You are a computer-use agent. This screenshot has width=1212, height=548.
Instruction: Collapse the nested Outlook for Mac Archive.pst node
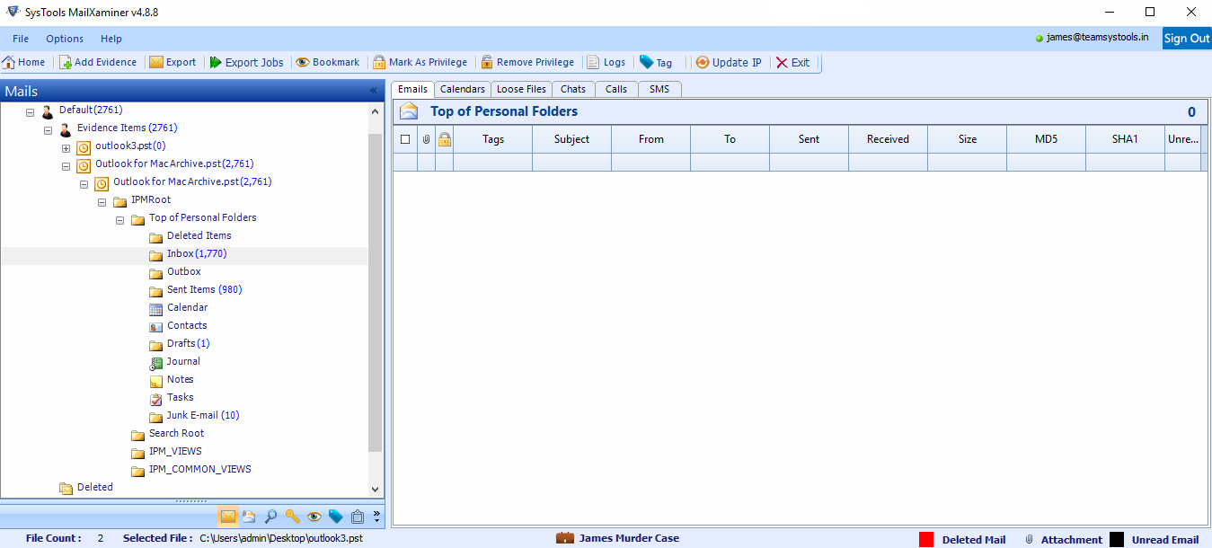click(x=84, y=184)
